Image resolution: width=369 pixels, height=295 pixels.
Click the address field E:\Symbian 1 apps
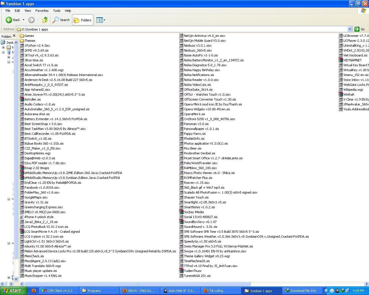[x=182, y=29]
